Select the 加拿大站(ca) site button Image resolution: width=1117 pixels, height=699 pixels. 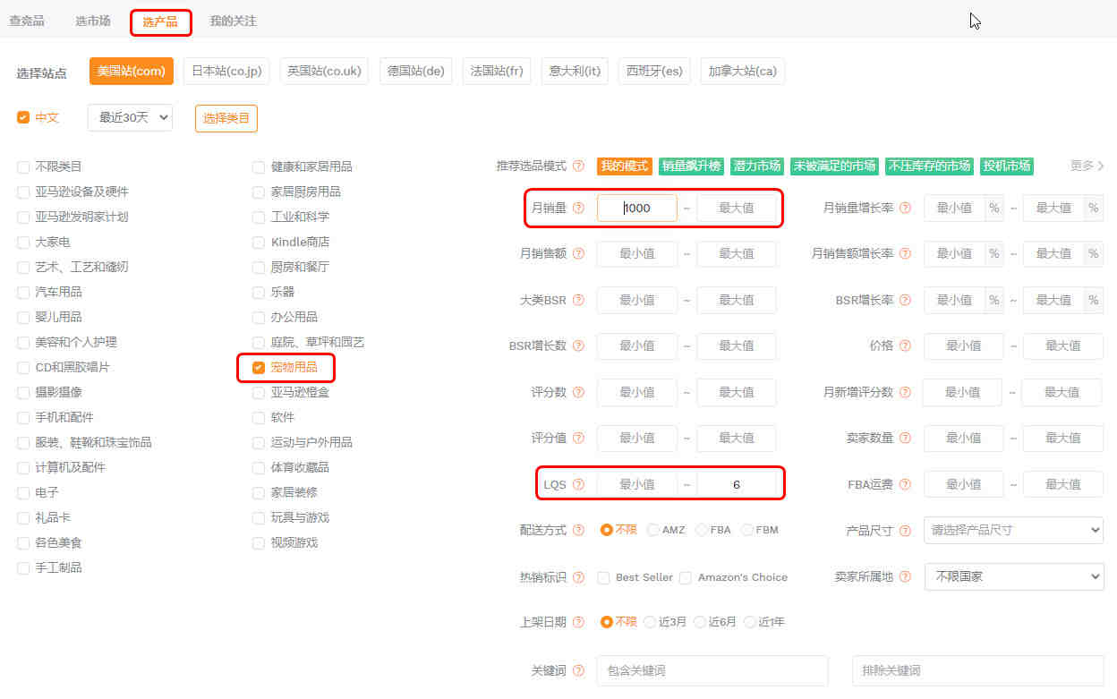(743, 71)
